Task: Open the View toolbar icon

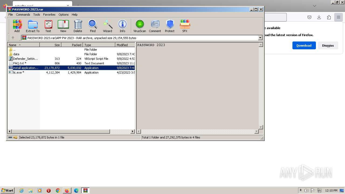Action: 63,26
